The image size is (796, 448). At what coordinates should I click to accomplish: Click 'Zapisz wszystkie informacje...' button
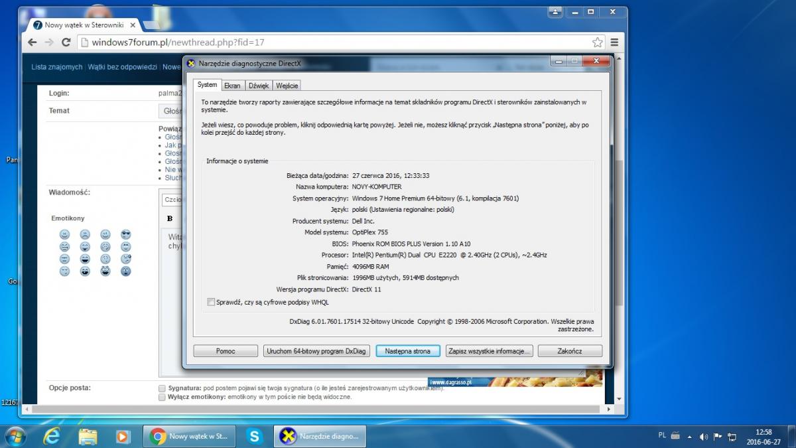coord(490,351)
